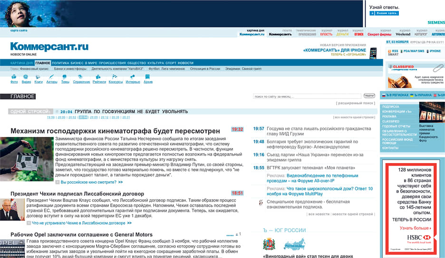This screenshot has height=258, width=445.
Task: Open the Opel and General Motors headline
Action: pyautogui.click(x=81, y=234)
